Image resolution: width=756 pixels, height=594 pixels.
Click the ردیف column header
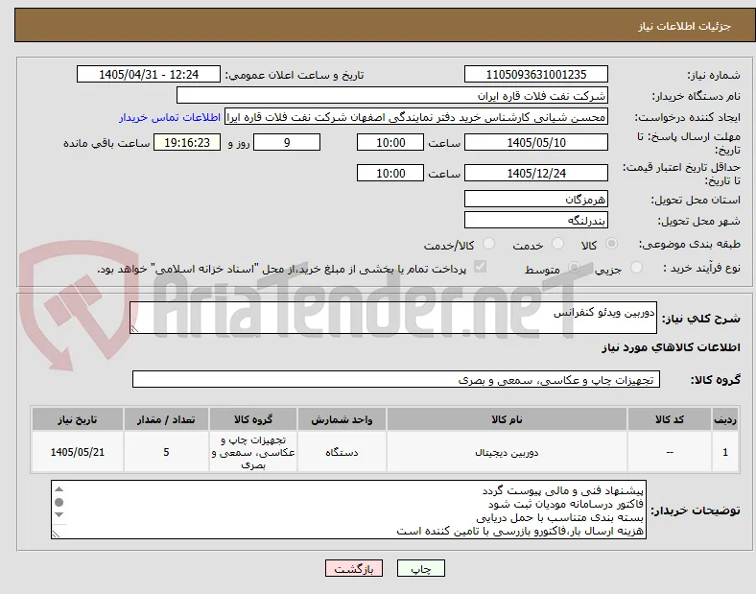coord(725,419)
